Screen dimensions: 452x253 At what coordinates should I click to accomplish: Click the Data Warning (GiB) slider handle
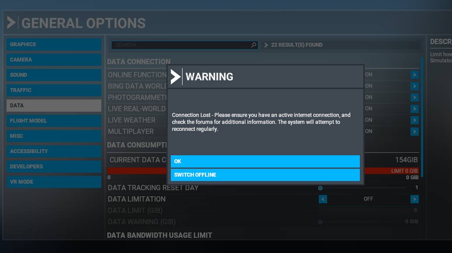coord(320,222)
